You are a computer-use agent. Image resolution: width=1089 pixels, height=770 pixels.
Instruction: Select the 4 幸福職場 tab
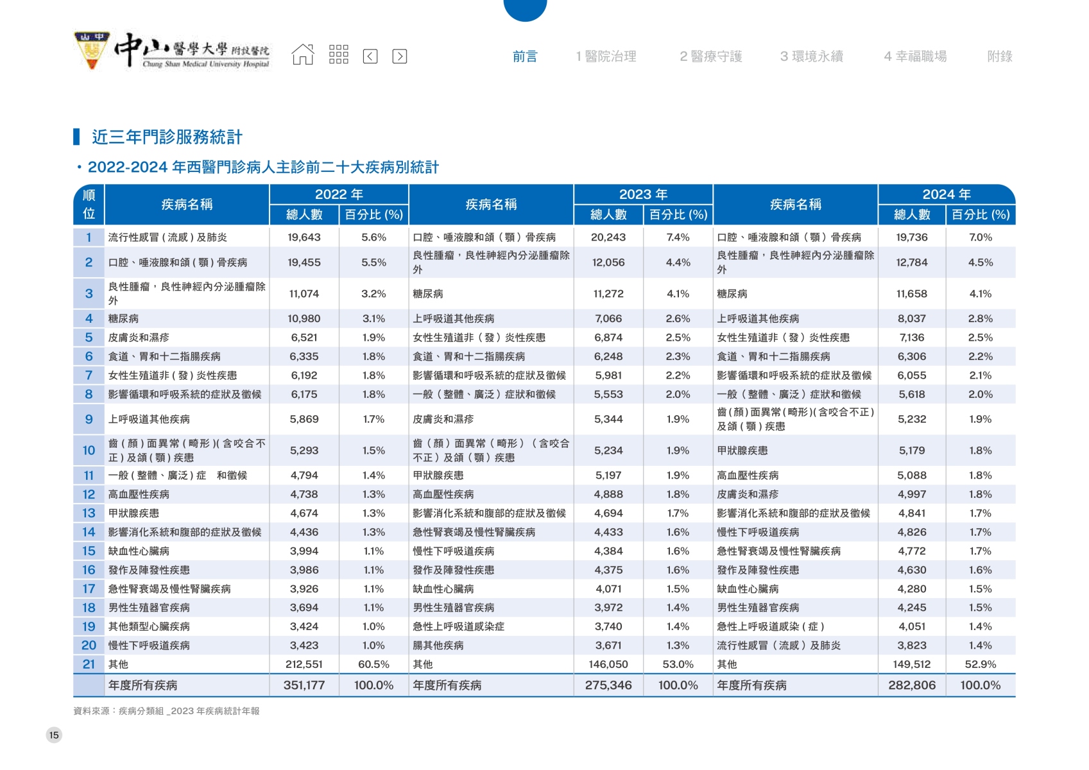pyautogui.click(x=915, y=56)
